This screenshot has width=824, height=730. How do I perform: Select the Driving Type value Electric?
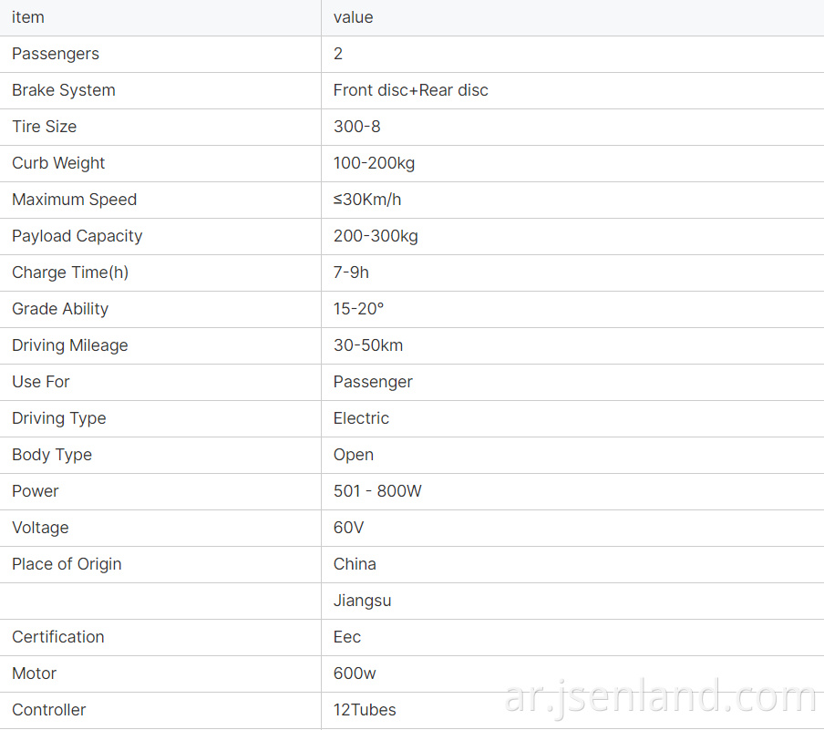coord(361,418)
